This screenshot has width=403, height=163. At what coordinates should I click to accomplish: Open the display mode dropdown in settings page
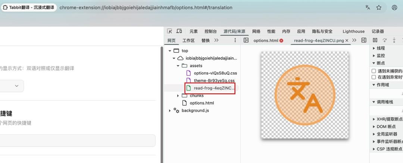click(x=11, y=86)
